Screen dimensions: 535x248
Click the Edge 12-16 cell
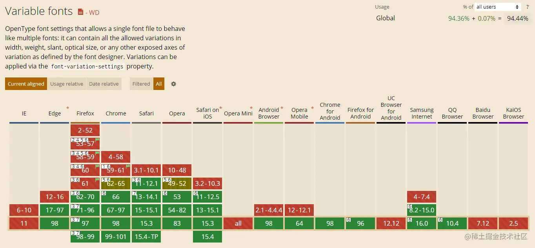pyautogui.click(x=55, y=197)
